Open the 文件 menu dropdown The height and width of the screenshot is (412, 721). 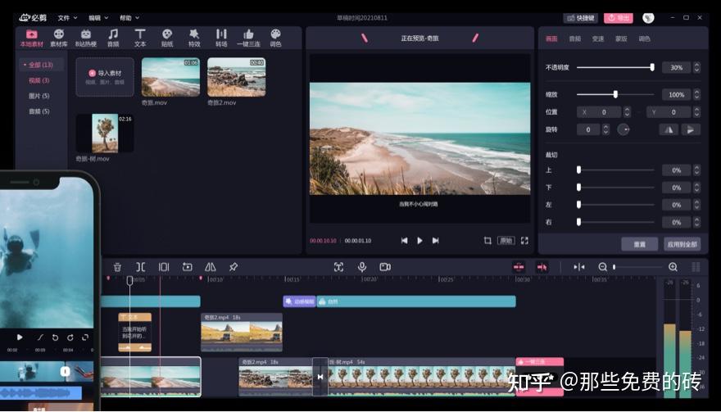pyautogui.click(x=67, y=18)
